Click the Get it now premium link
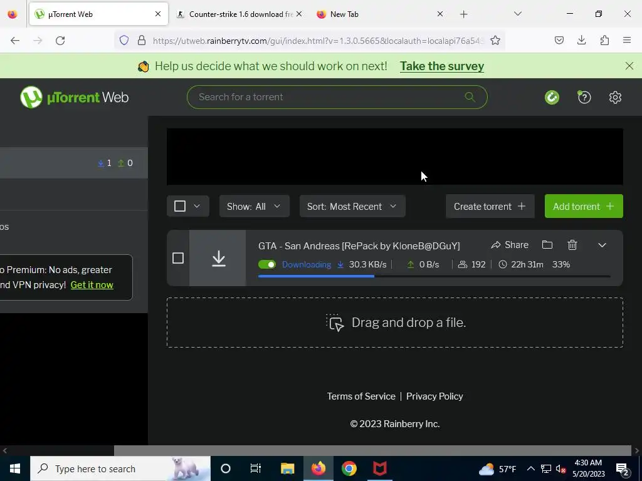The height and width of the screenshot is (481, 642). (92, 285)
